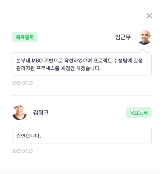Open 엄근무's profile photo
The width and height of the screenshot is (165, 174).
click(x=144, y=37)
